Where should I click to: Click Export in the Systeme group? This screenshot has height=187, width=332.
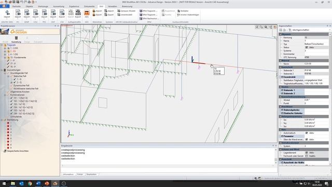point(109,15)
